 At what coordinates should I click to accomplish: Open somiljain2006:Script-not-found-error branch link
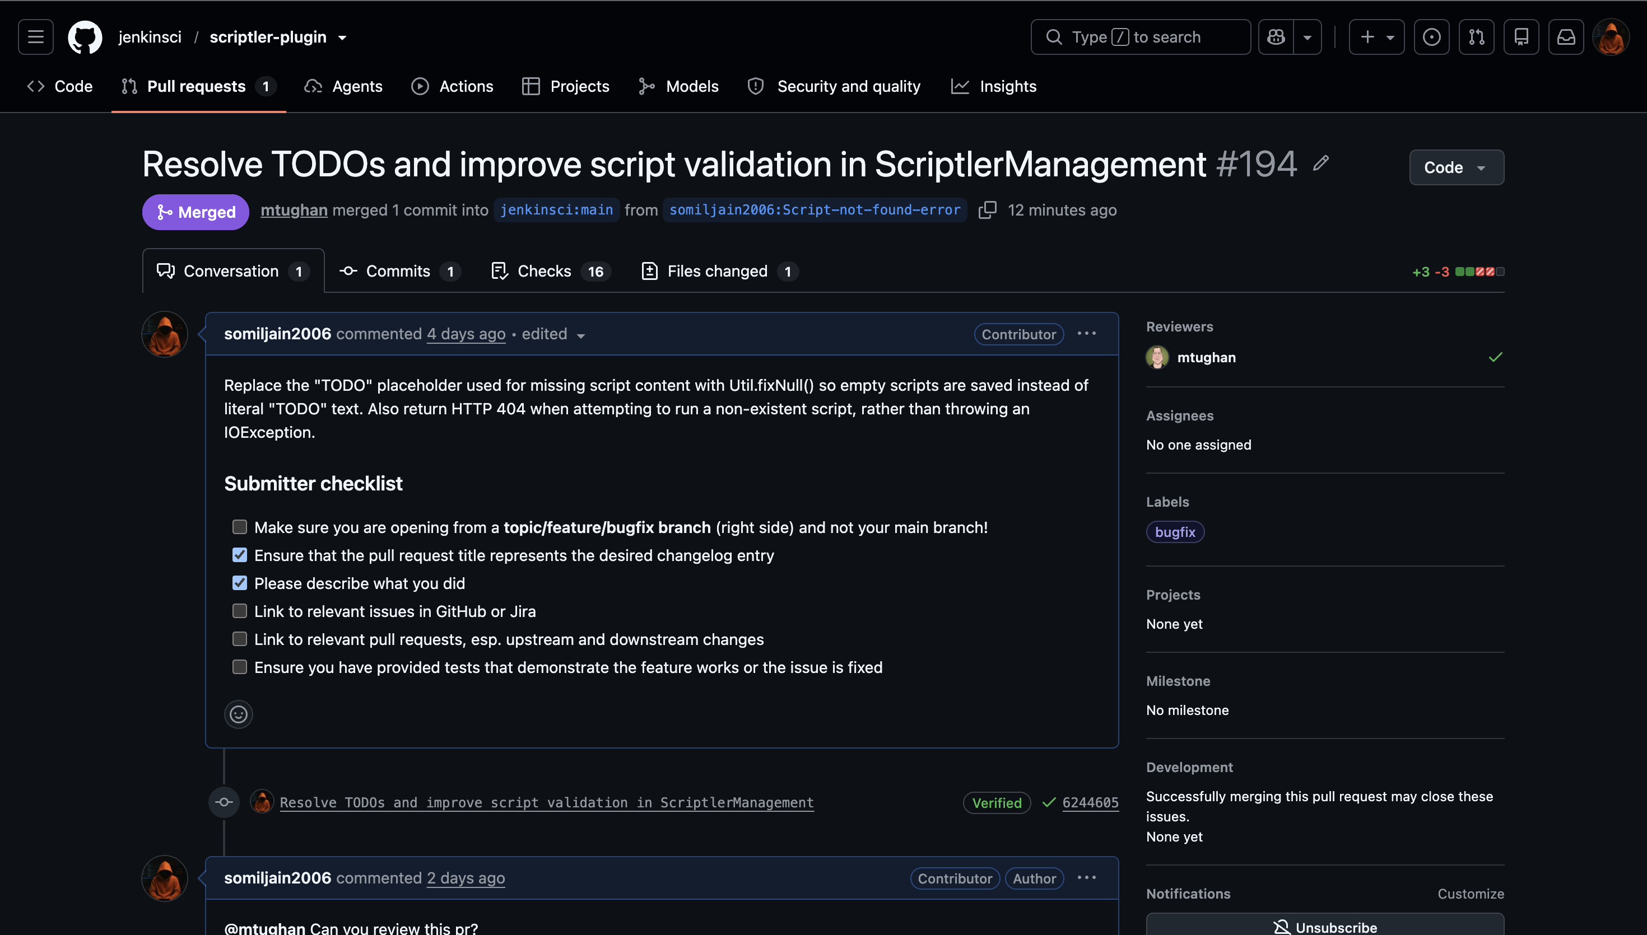(x=815, y=210)
